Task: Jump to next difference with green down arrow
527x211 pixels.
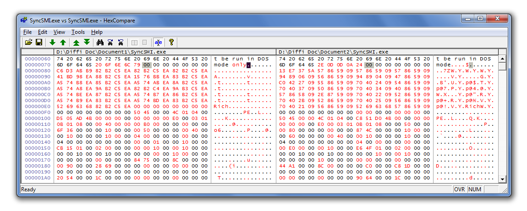Action: point(52,42)
